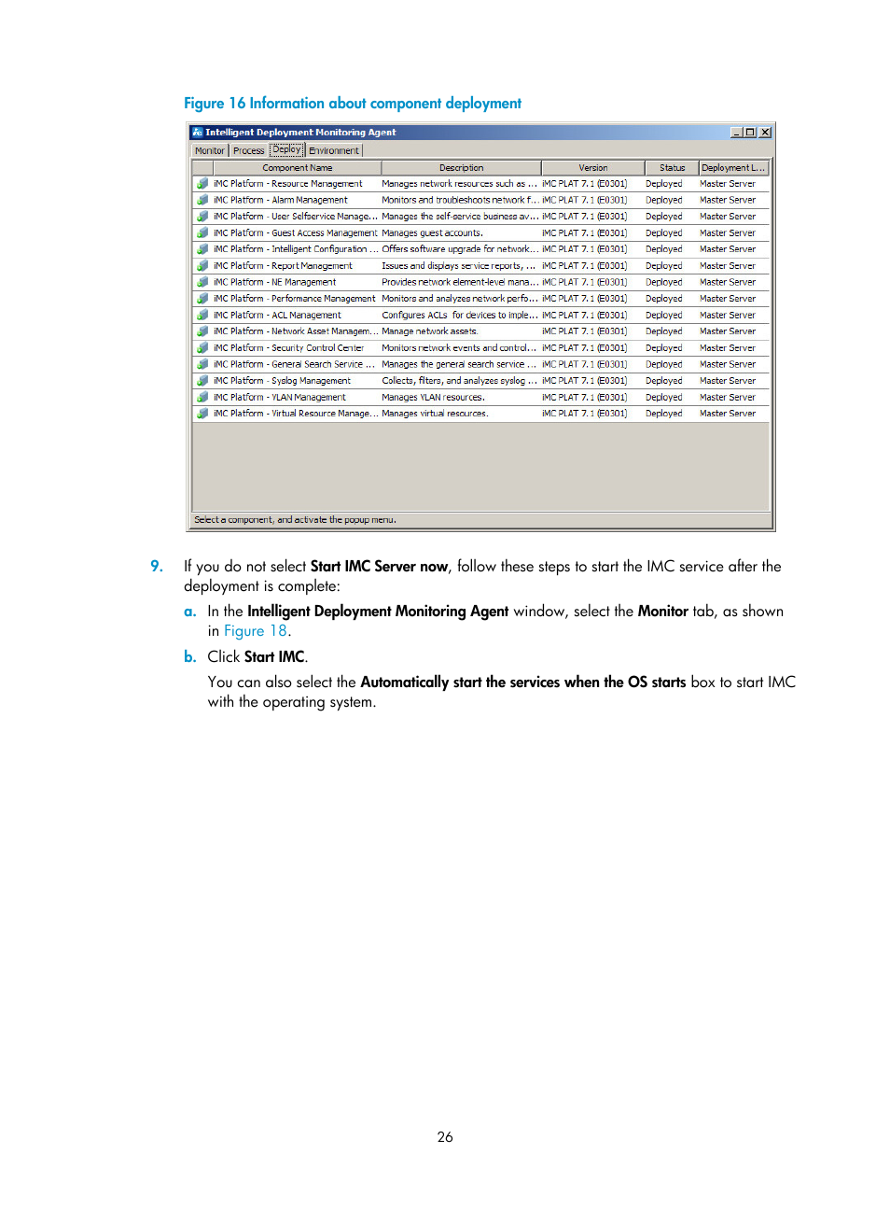
Task: Select 'iMC Platform - Guest Access Management' row
Action: [480, 233]
